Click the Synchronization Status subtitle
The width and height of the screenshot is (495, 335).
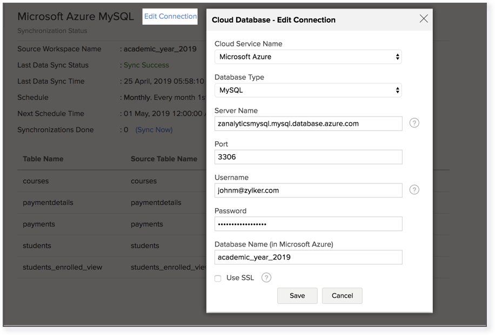click(x=52, y=31)
